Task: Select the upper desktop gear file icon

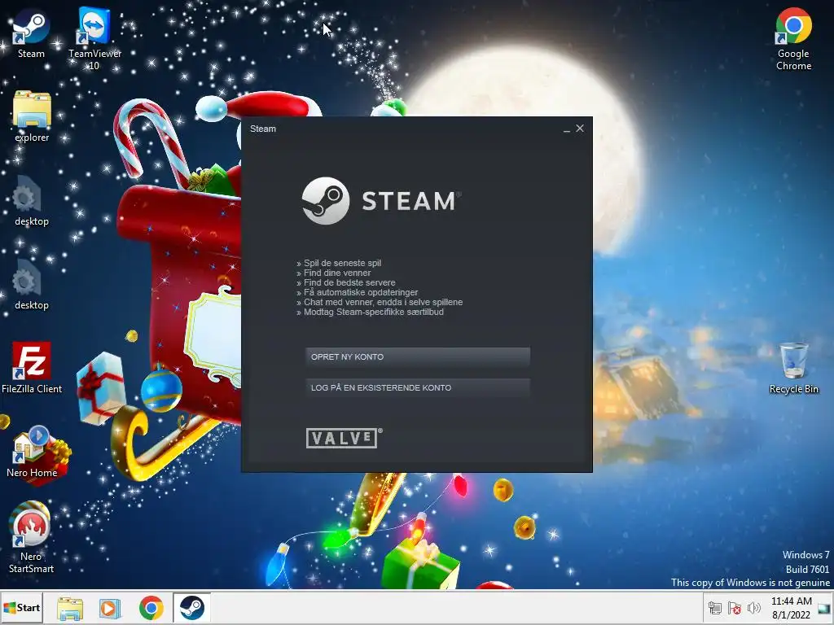Action: [32, 201]
